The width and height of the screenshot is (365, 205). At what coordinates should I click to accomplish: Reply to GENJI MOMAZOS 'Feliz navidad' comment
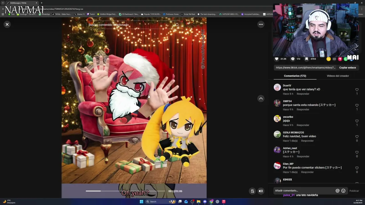click(x=307, y=141)
